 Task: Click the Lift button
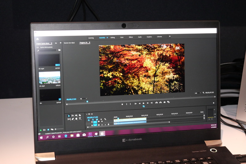pos(157,103)
